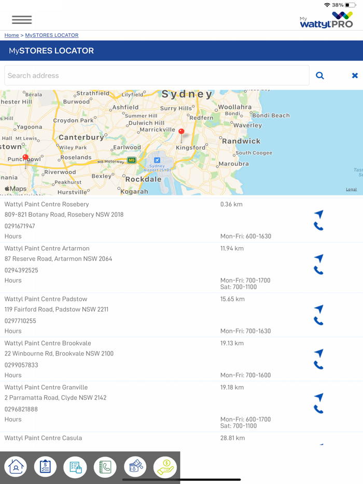Open the Legal link on the map
Image resolution: width=363 pixels, height=484 pixels.
point(351,189)
